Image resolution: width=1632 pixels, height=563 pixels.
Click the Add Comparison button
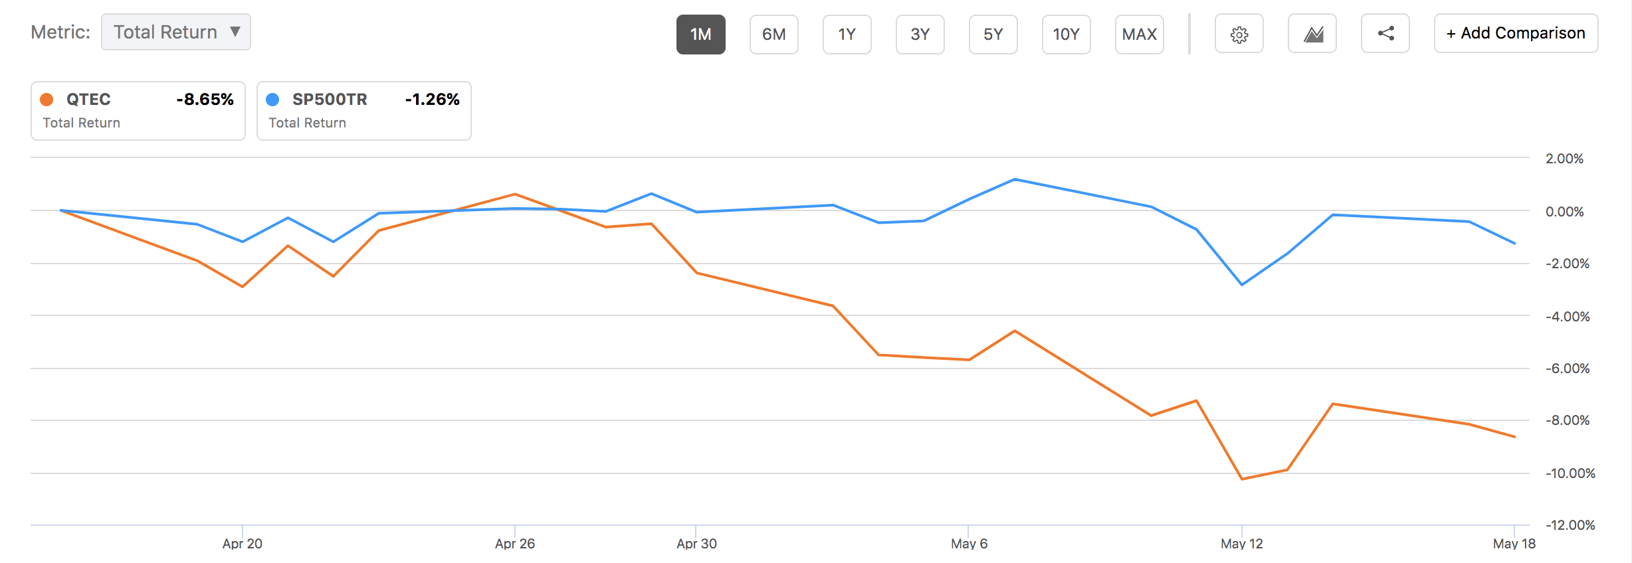click(1516, 33)
